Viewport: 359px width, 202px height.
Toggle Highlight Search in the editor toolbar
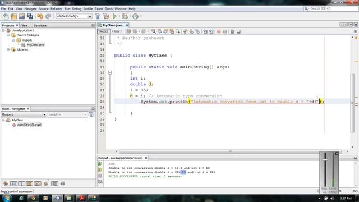172,31
